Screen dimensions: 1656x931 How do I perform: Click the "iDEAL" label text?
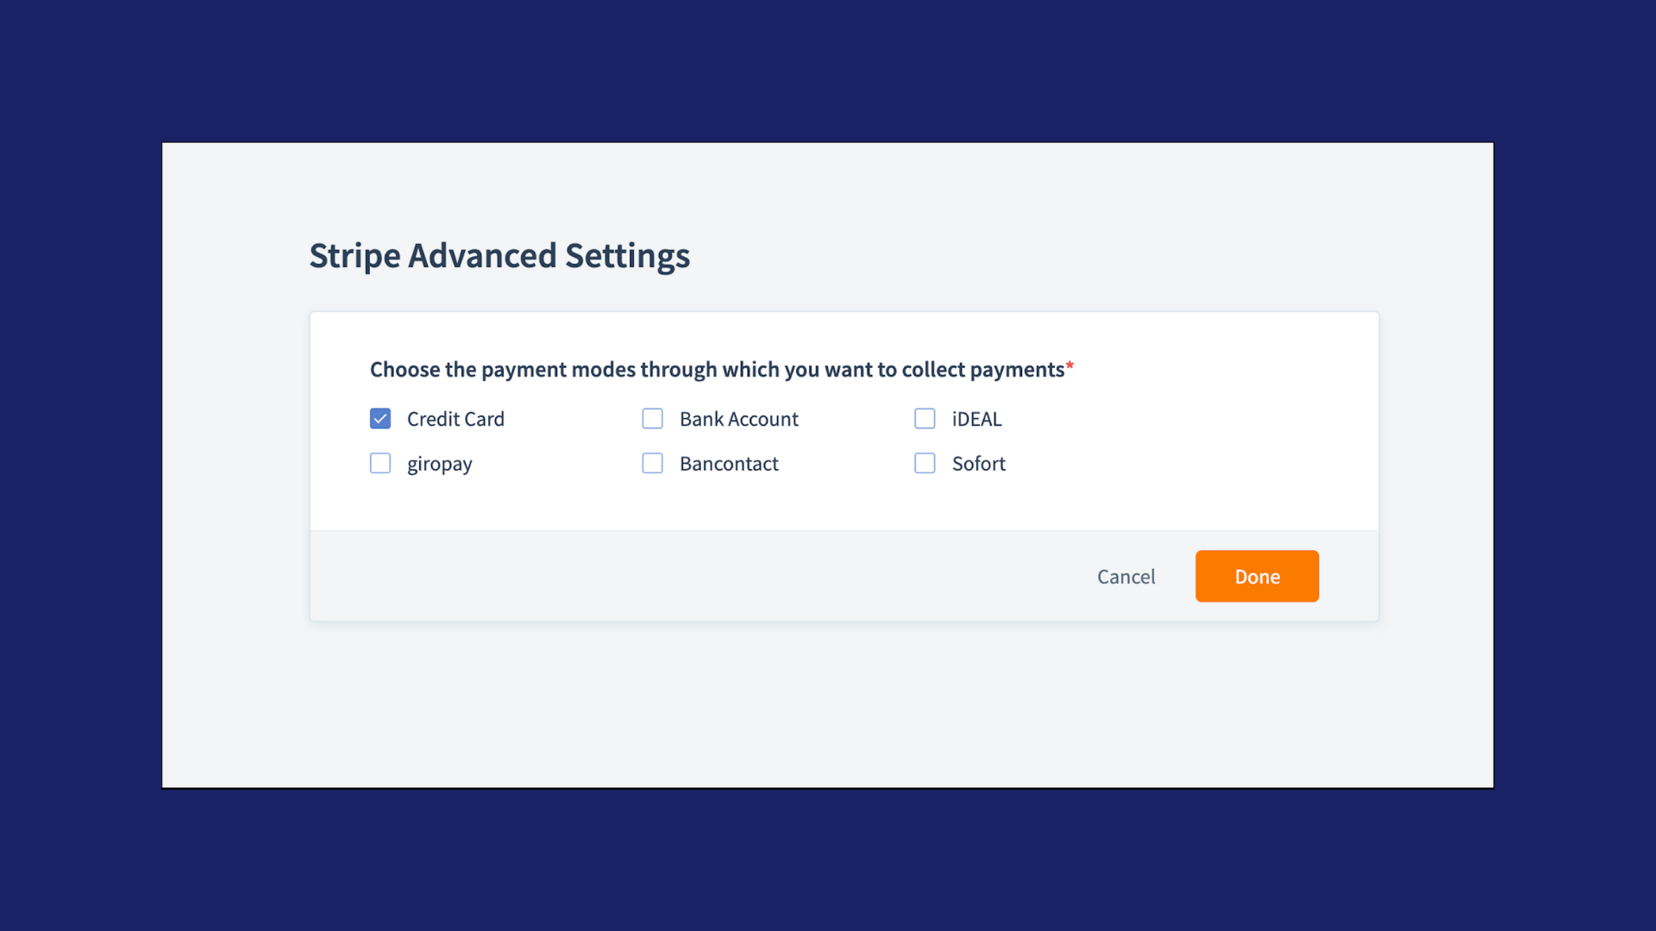(977, 419)
